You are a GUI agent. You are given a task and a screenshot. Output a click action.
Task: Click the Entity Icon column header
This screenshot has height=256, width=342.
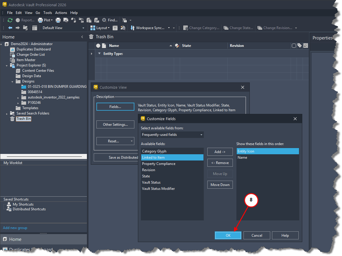coord(104,46)
